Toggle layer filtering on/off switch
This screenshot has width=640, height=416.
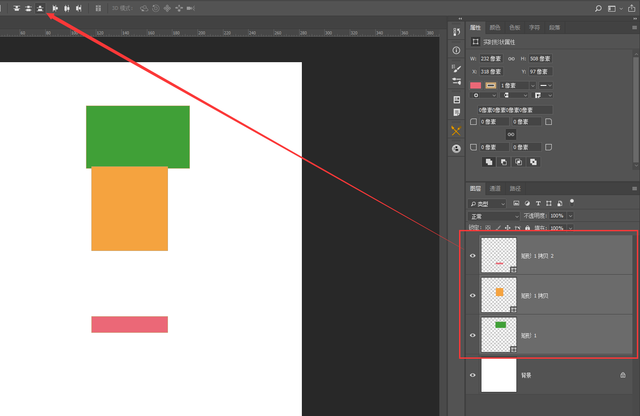click(571, 203)
